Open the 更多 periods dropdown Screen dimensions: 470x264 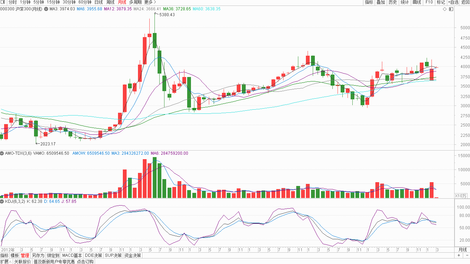click(x=150, y=2)
